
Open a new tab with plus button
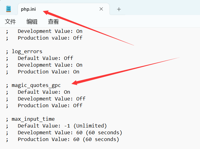pos(119,9)
